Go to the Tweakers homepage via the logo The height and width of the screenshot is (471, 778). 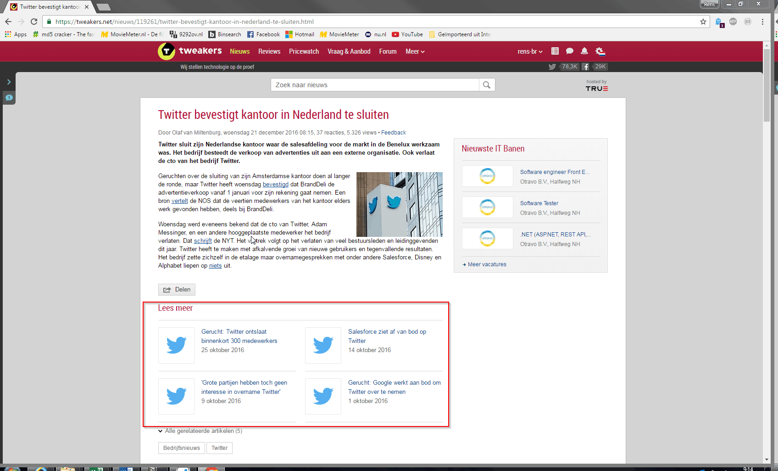[x=190, y=51]
